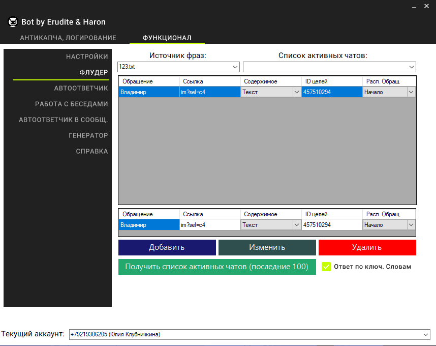Image resolution: width=436 pixels, height=346 pixels.
Task: Click ID целей column header in upper table
Action: (332, 81)
